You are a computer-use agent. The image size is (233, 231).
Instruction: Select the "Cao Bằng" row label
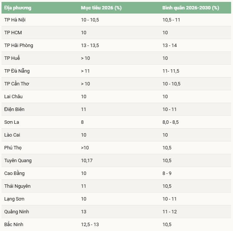coord(15,173)
